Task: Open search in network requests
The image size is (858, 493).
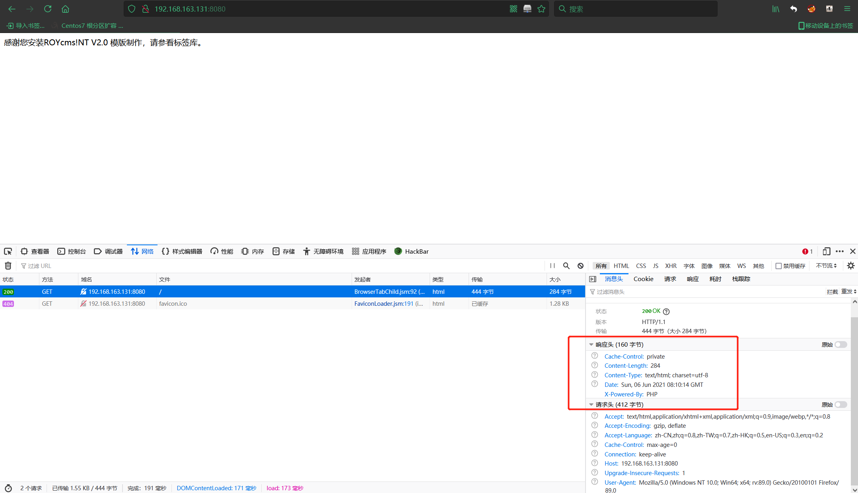Action: [x=566, y=266]
